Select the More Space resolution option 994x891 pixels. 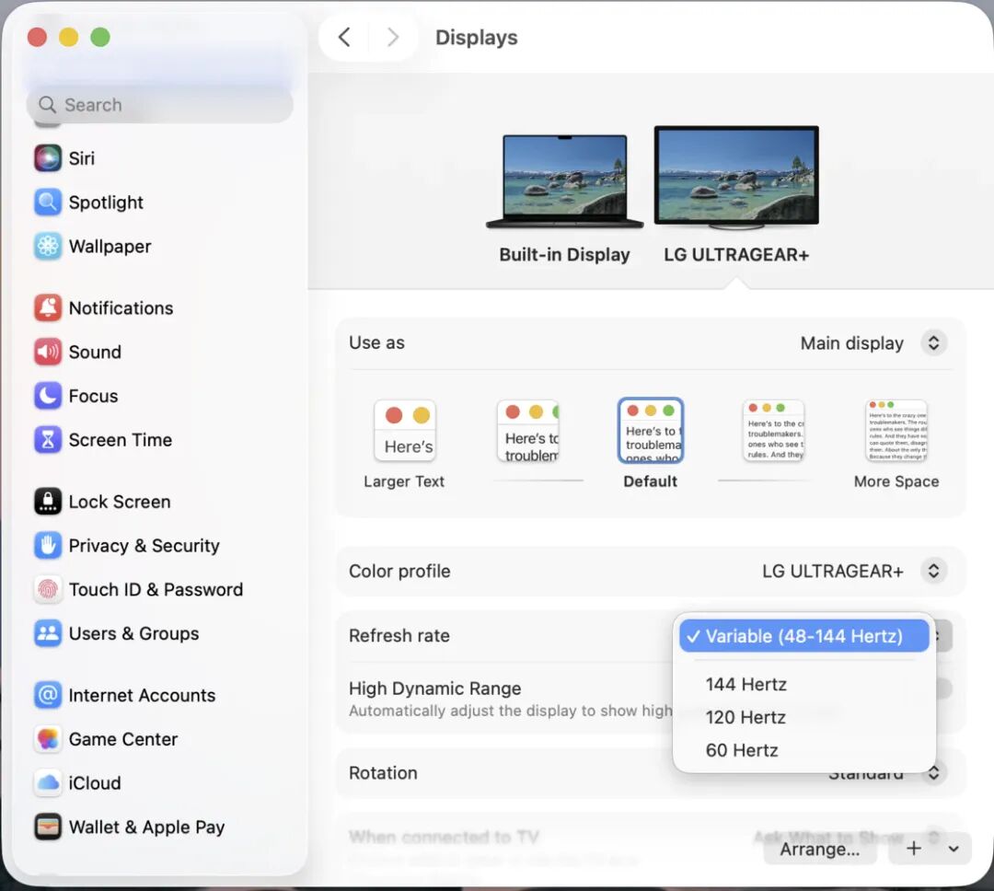tap(896, 431)
